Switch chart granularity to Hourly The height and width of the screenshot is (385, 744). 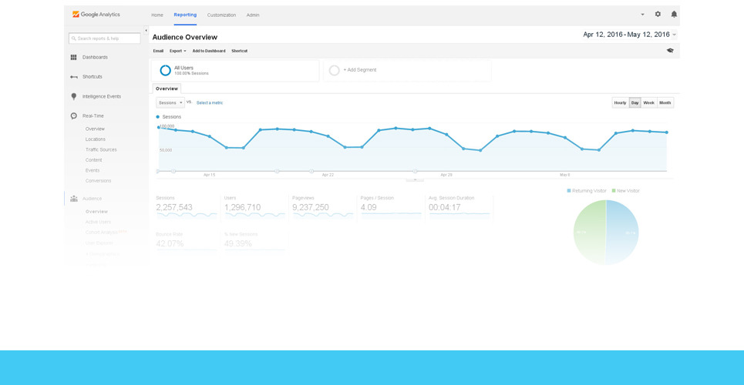click(620, 102)
